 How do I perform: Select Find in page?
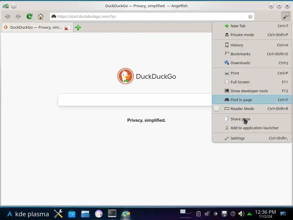click(252, 100)
